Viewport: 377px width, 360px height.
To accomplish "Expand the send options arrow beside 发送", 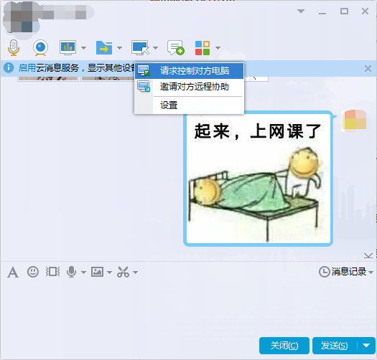I will (x=366, y=346).
